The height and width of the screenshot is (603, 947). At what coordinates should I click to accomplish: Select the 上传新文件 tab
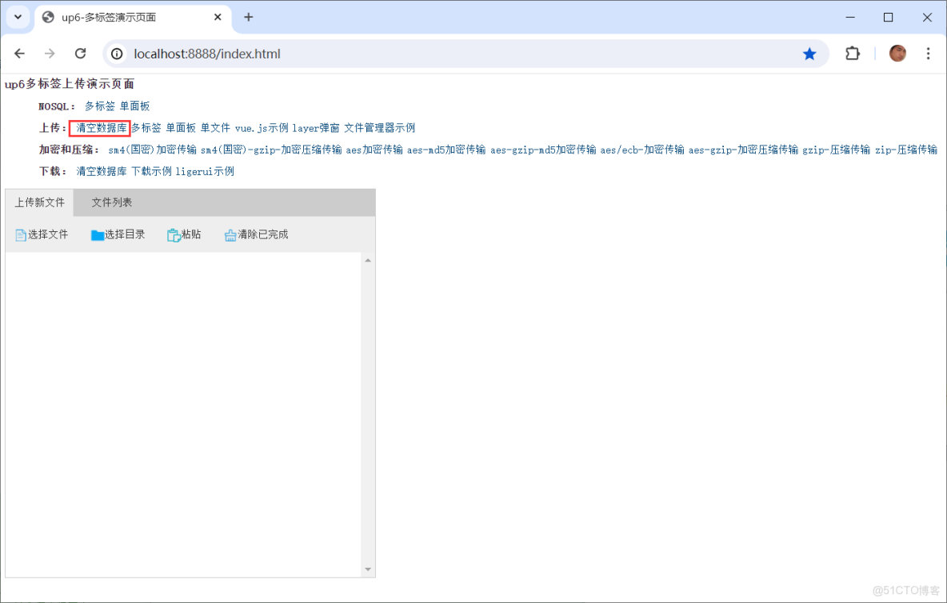click(x=38, y=202)
